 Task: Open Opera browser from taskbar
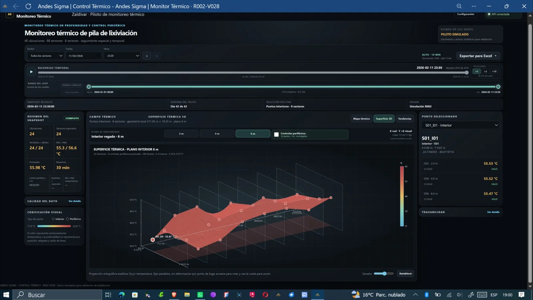(265, 295)
